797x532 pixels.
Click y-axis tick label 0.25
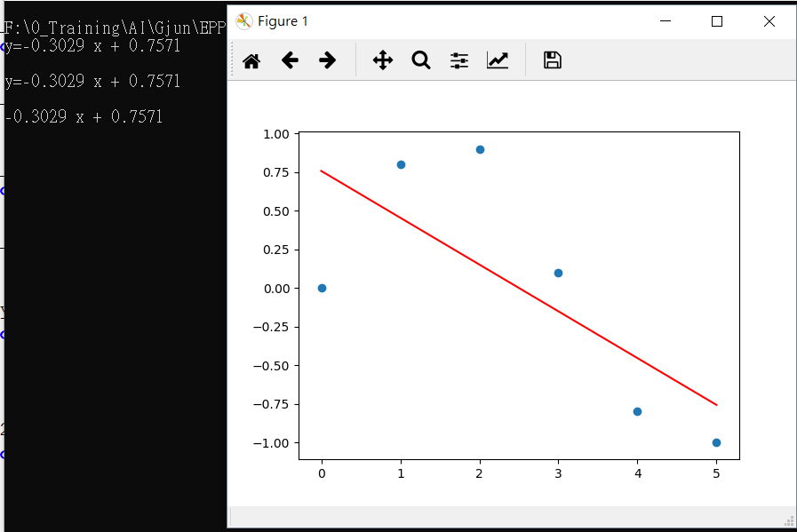pyautogui.click(x=276, y=250)
